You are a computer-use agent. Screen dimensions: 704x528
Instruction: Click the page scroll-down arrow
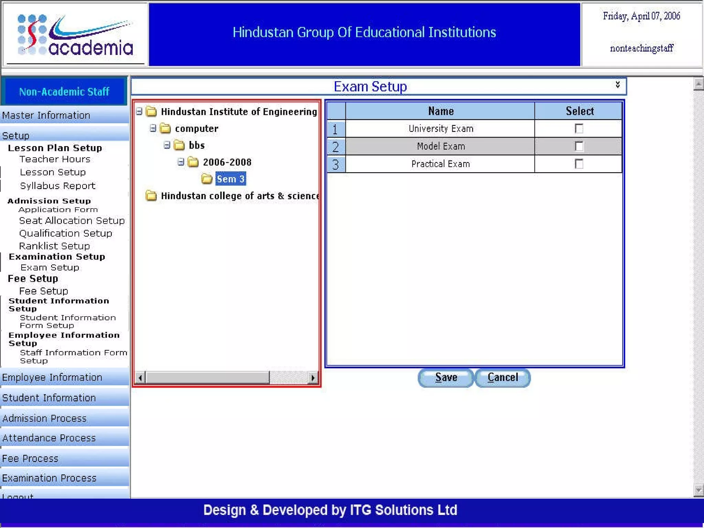[x=698, y=490]
